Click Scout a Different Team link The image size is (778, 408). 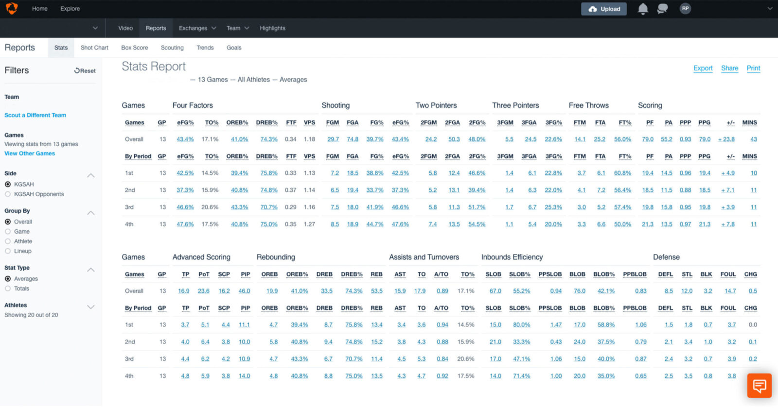pyautogui.click(x=35, y=115)
